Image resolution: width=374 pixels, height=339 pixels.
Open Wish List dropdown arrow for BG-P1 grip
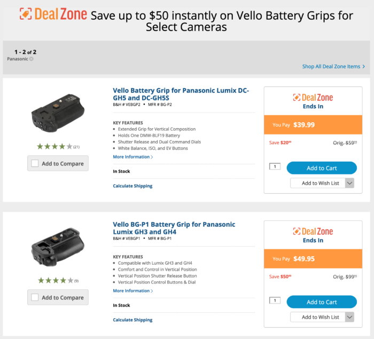(349, 317)
